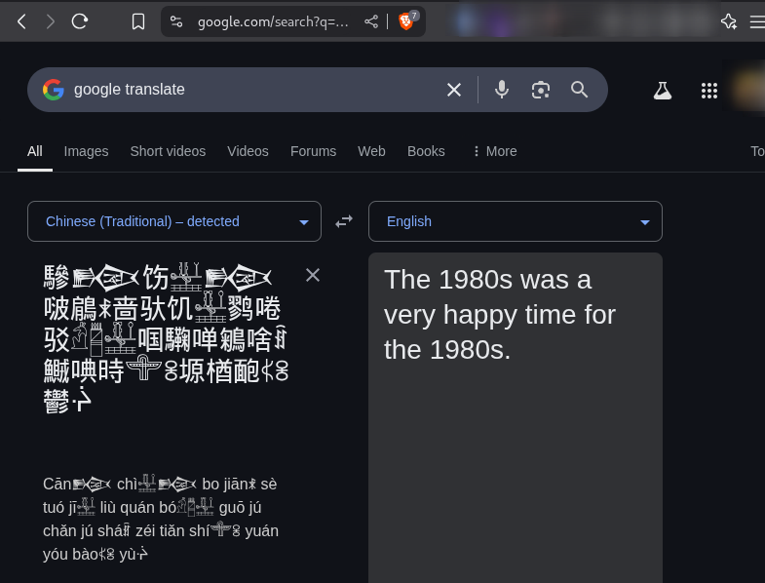Open Google apps grid
Viewport: 765px width, 583px height.
pos(709,91)
